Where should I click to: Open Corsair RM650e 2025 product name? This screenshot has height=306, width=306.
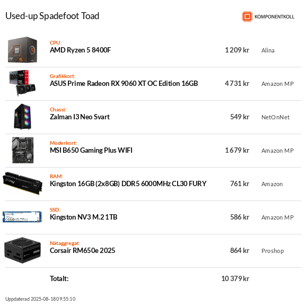82,250
